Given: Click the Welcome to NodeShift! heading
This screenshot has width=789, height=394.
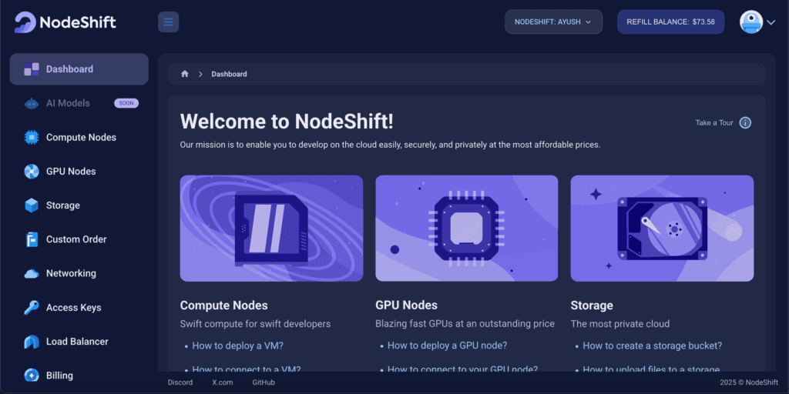Looking at the screenshot, I should click(287, 122).
